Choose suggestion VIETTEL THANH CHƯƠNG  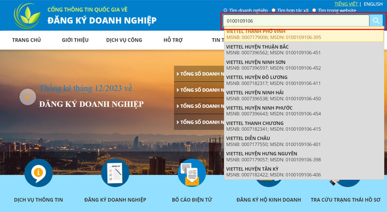(304, 126)
